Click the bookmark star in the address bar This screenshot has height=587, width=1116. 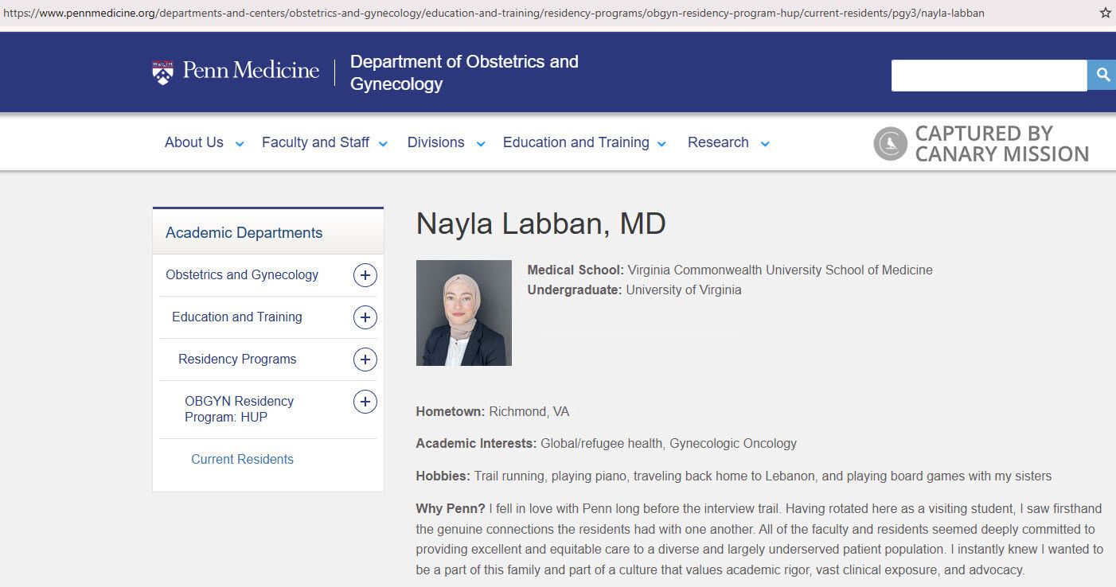pos(1105,12)
